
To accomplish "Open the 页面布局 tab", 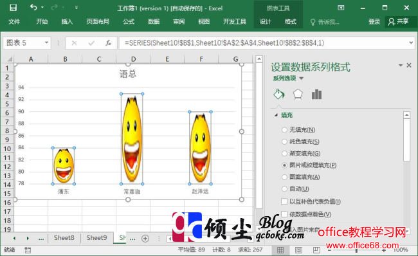I will pos(98,22).
